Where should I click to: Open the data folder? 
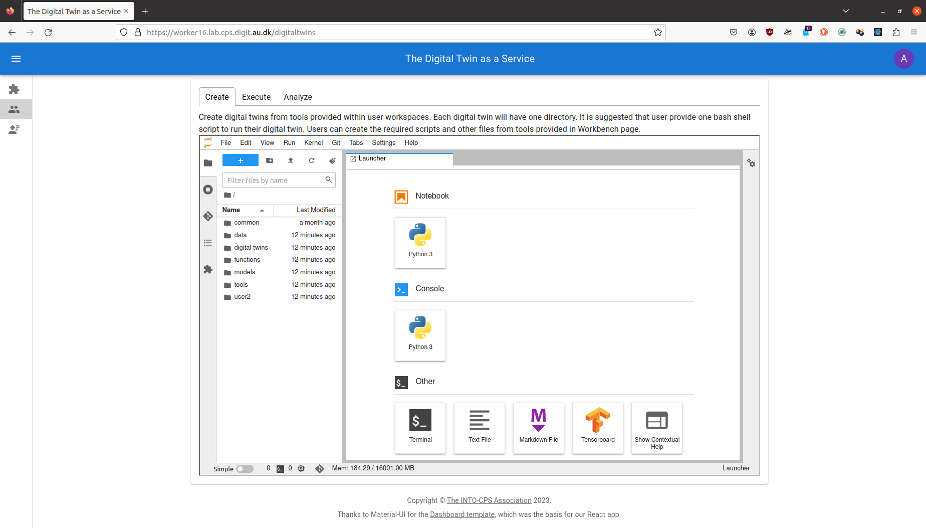(x=279, y=235)
